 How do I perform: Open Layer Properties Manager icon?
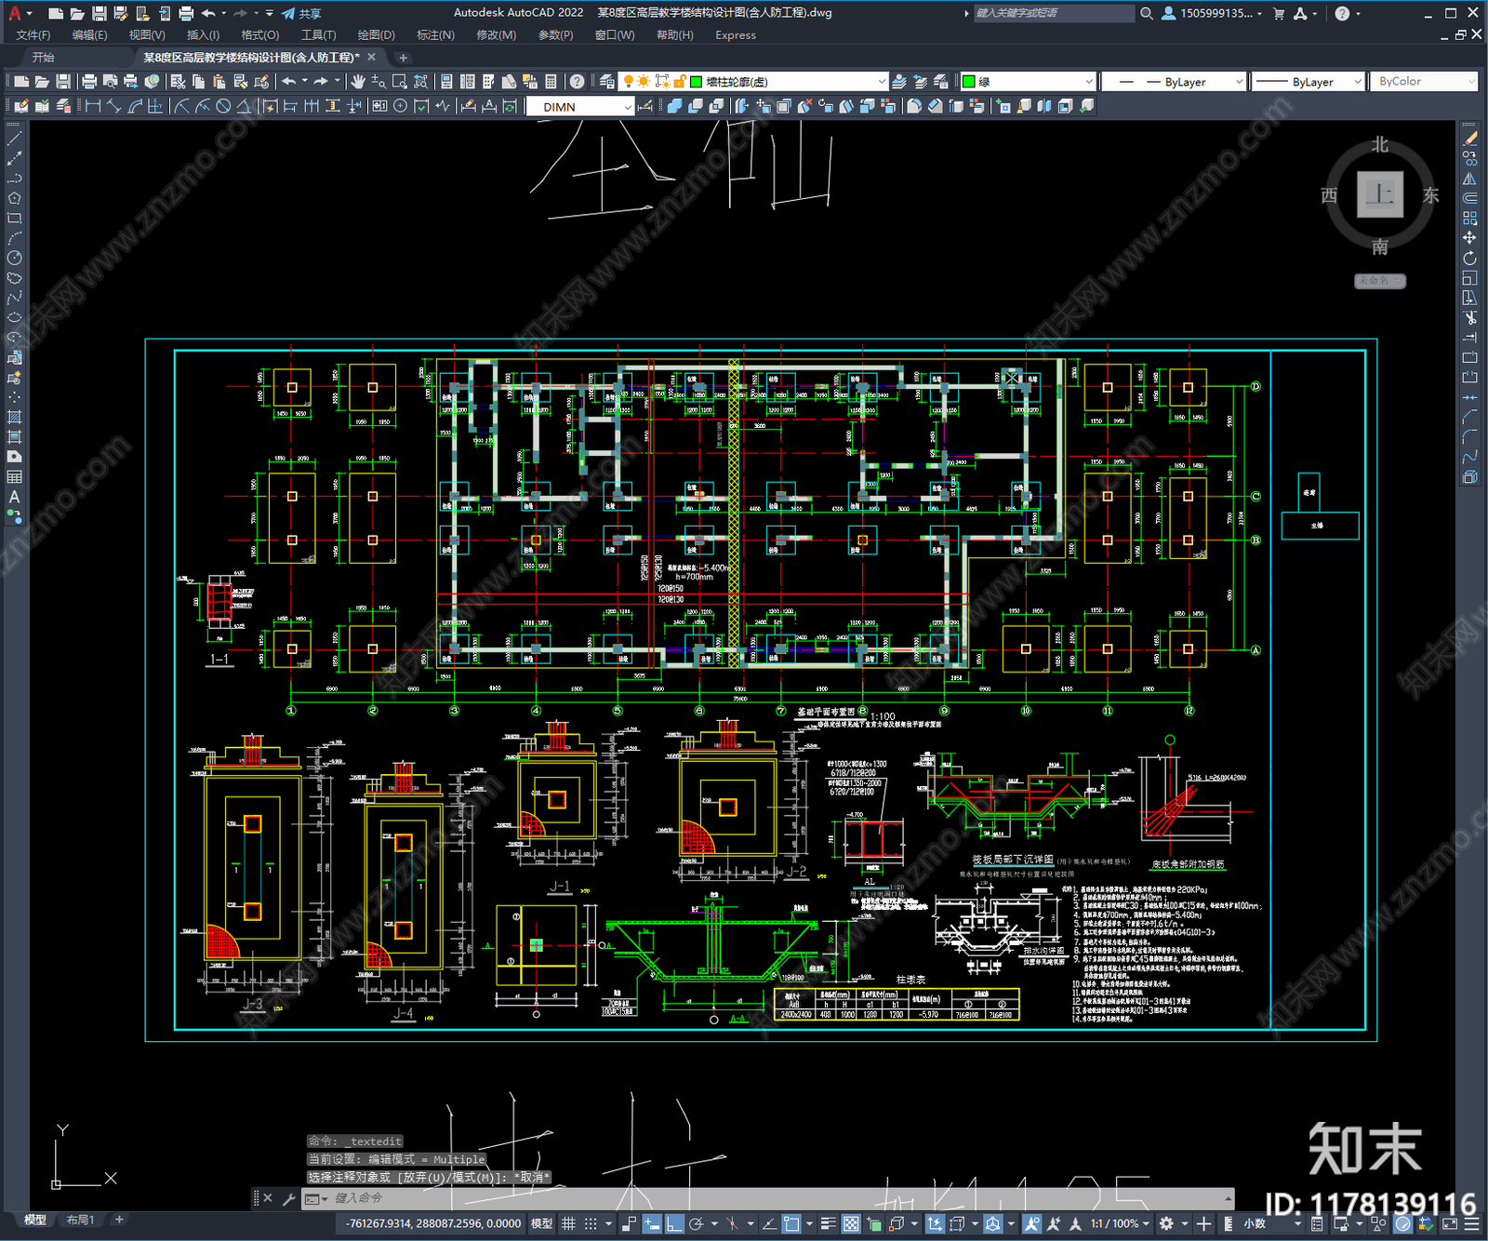(x=606, y=82)
